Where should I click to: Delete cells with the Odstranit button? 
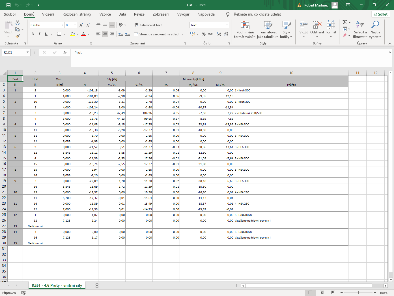pos(317,29)
